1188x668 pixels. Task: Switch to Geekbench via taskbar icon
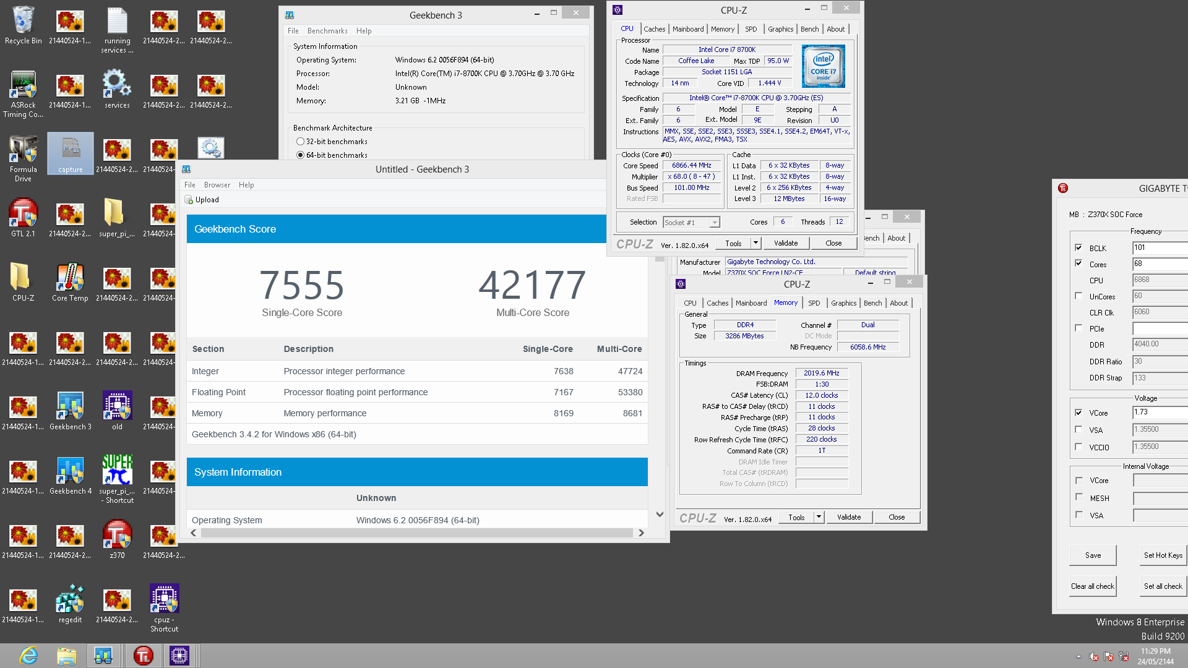click(x=103, y=656)
